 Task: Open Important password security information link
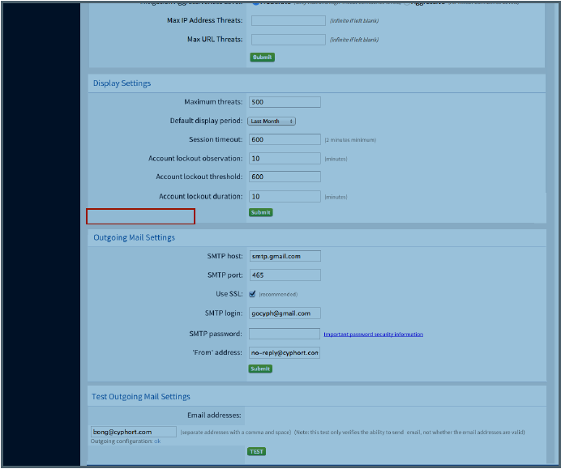click(x=374, y=335)
